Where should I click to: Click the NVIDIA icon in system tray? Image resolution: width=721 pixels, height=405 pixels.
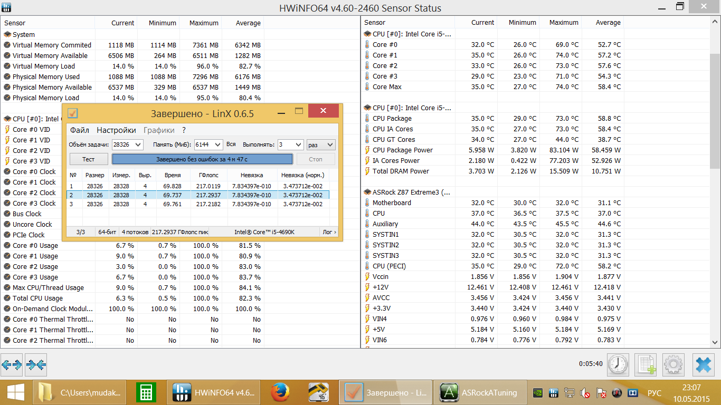[x=537, y=393]
